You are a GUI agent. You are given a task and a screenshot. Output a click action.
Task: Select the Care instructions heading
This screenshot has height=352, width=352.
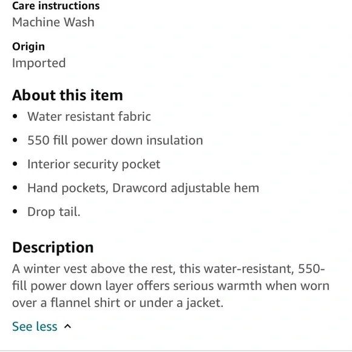point(56,6)
